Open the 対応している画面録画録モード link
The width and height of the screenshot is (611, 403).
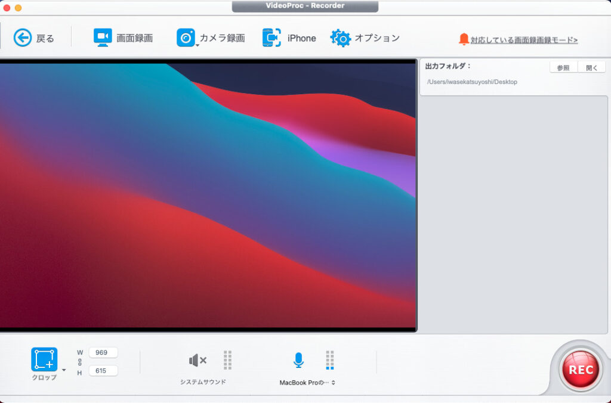[x=524, y=40]
